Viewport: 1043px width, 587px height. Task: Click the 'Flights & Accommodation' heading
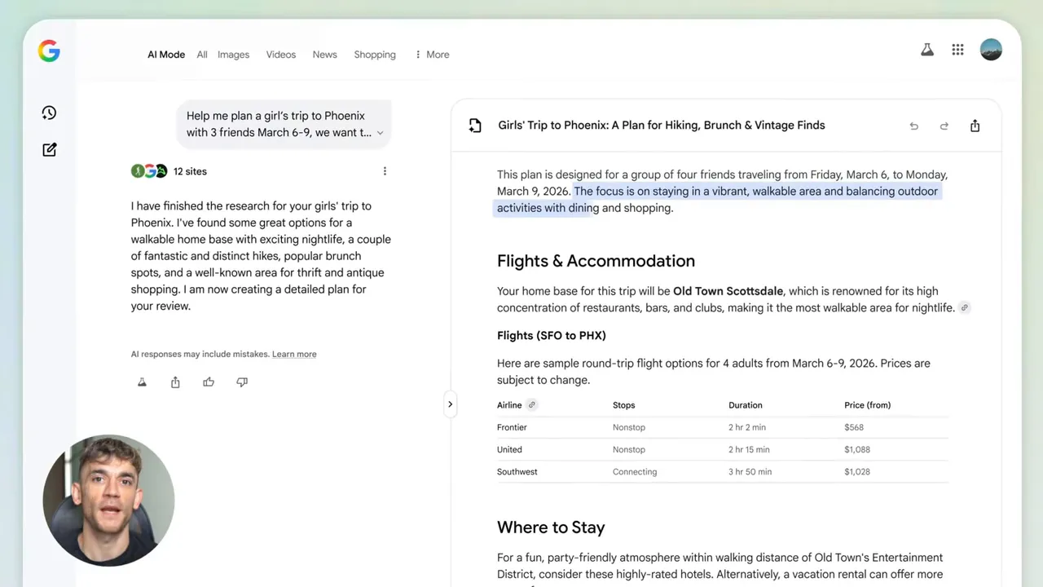tap(596, 261)
